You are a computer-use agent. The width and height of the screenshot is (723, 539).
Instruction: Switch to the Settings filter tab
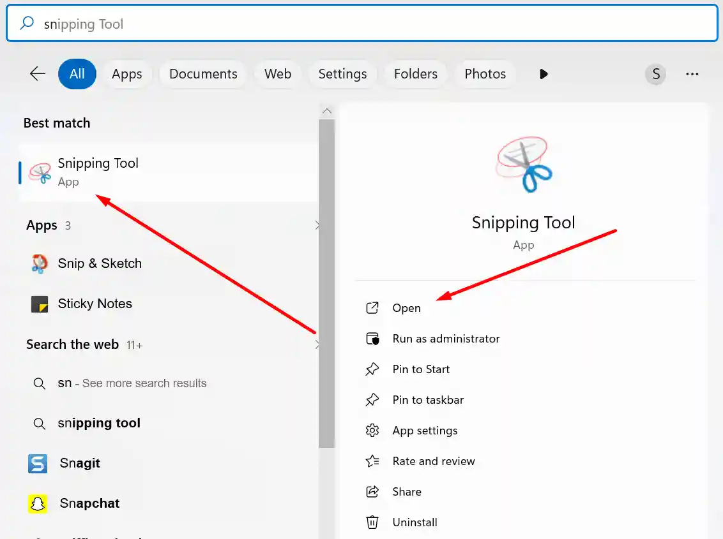pos(342,74)
